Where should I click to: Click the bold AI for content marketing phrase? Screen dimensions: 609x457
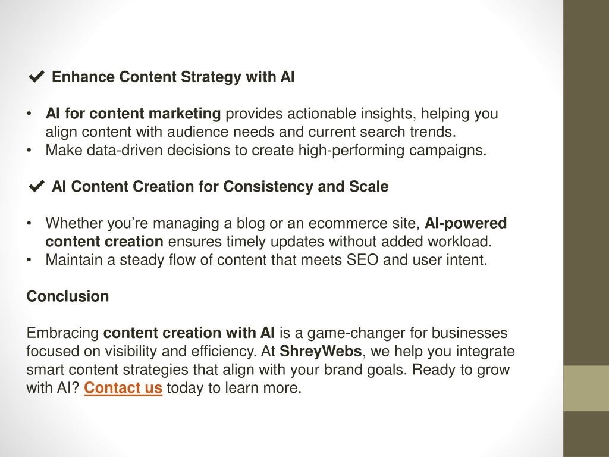pos(133,114)
